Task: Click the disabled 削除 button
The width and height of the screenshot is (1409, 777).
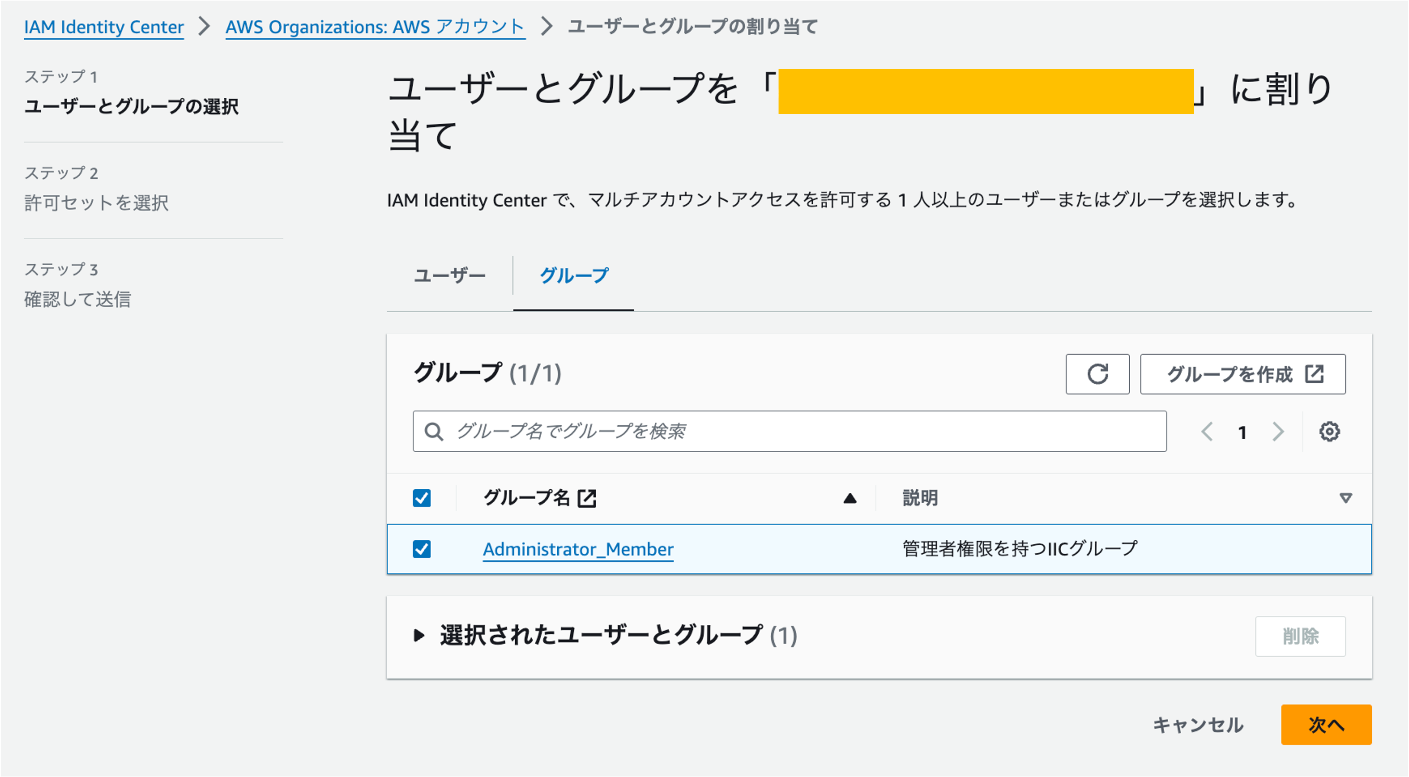Action: click(1300, 636)
